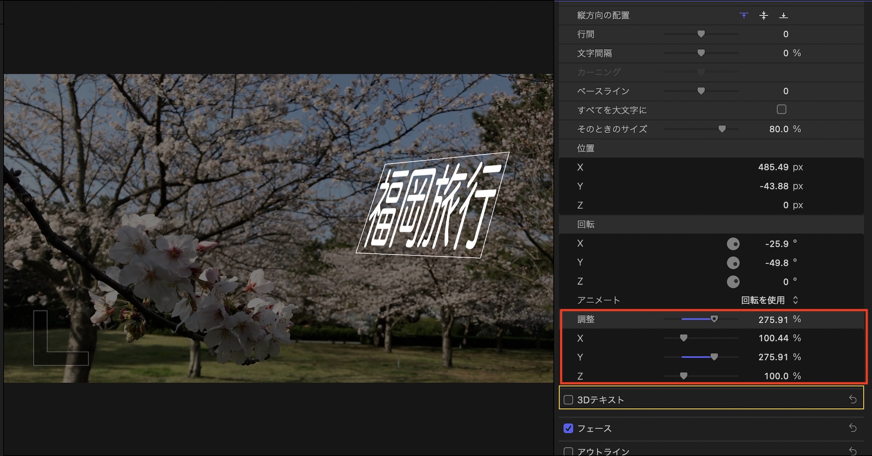Click the ベースライン label
Viewport: 872px width, 456px height.
click(x=603, y=91)
